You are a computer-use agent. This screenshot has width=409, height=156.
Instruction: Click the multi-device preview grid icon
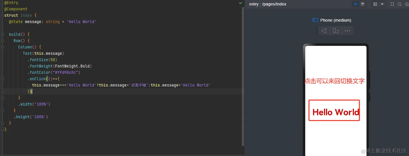click(x=375, y=4)
